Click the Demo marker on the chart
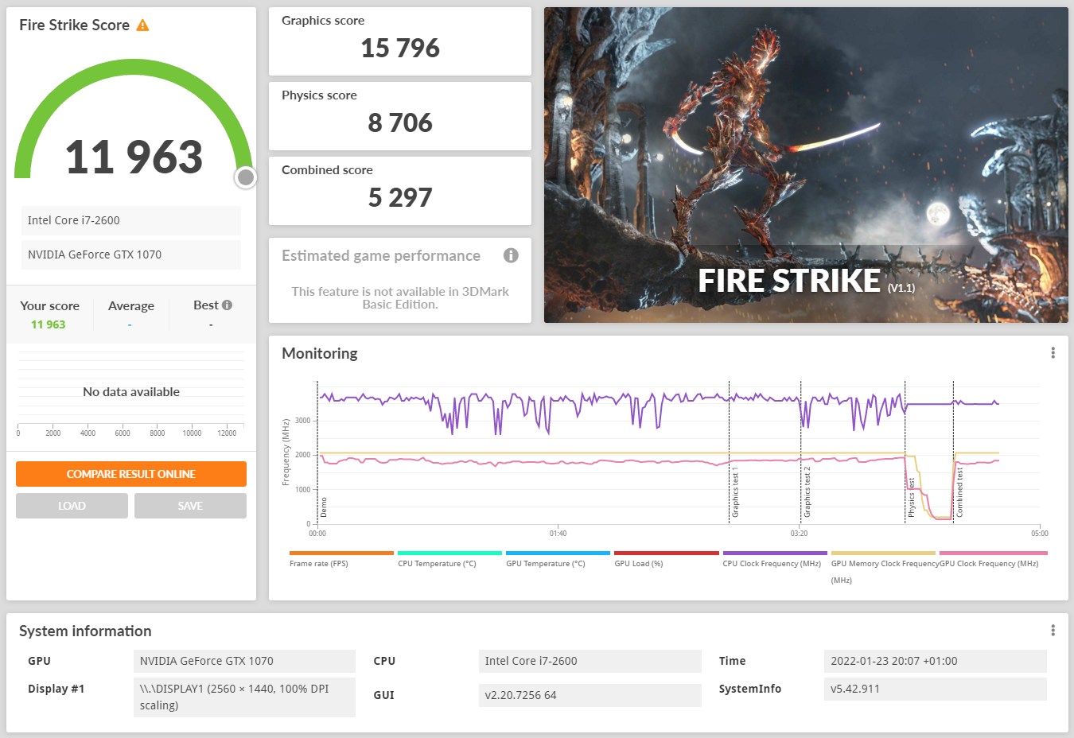The height and width of the screenshot is (738, 1074). point(324,507)
